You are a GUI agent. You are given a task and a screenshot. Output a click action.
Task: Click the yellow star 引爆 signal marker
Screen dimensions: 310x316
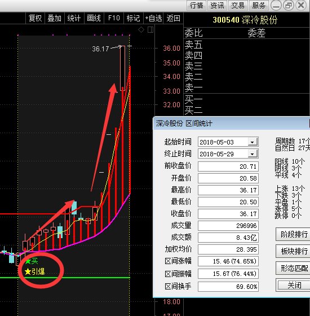(x=34, y=271)
